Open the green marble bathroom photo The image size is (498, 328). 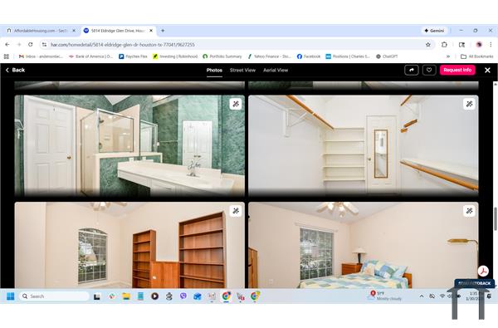129,145
